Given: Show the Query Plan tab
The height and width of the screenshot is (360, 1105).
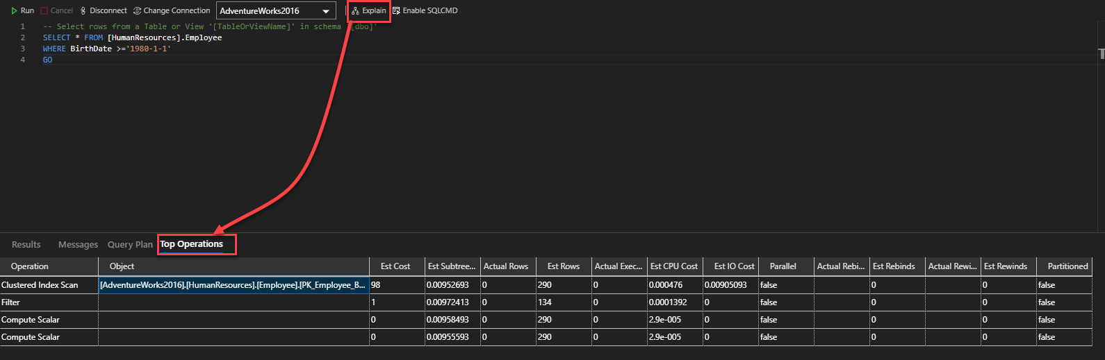Looking at the screenshot, I should (130, 245).
